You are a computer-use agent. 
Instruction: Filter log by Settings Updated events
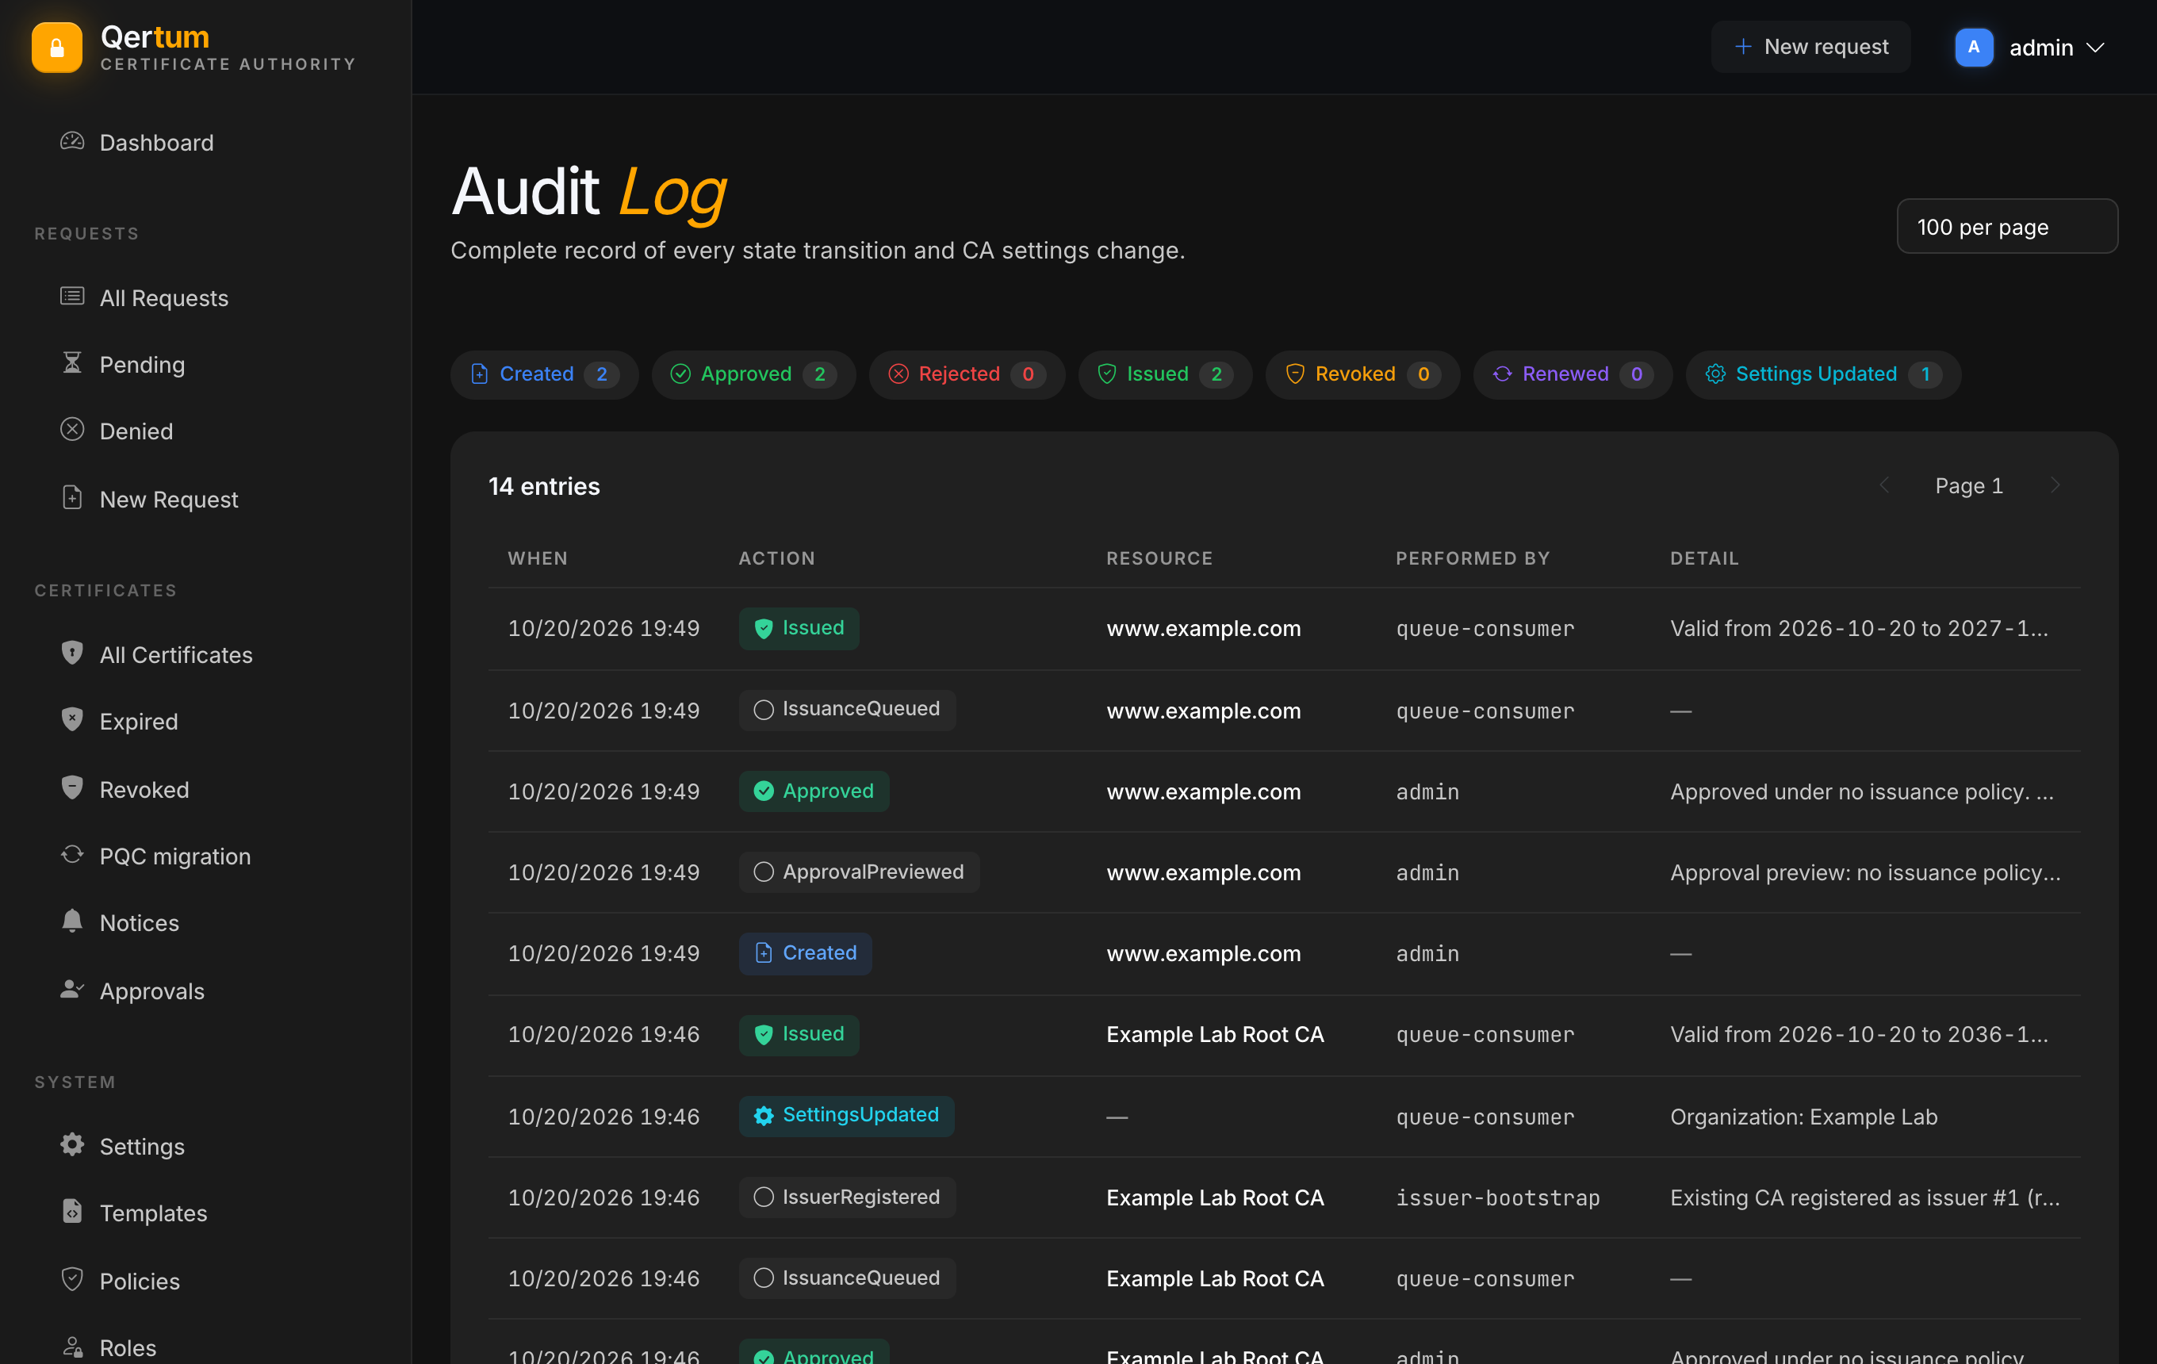[1823, 374]
